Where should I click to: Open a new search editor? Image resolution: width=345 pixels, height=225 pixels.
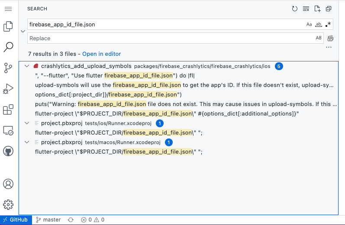pyautogui.click(x=317, y=9)
